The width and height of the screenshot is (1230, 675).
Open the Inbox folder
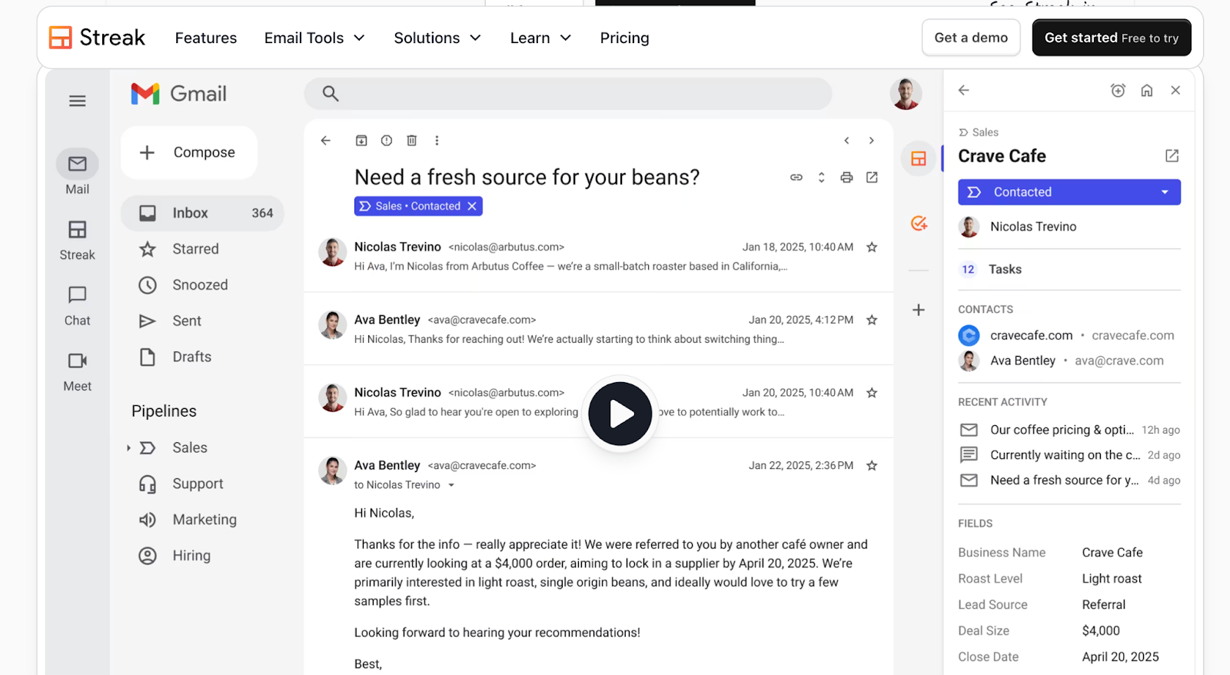202,213
